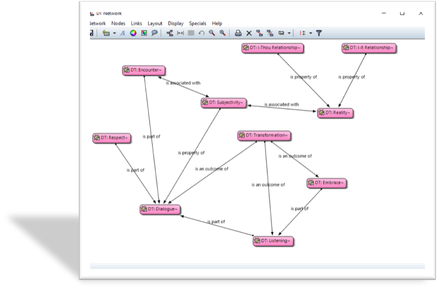This screenshot has height=288, width=437.
Task: Click the small window view icon
Action: (x=281, y=33)
